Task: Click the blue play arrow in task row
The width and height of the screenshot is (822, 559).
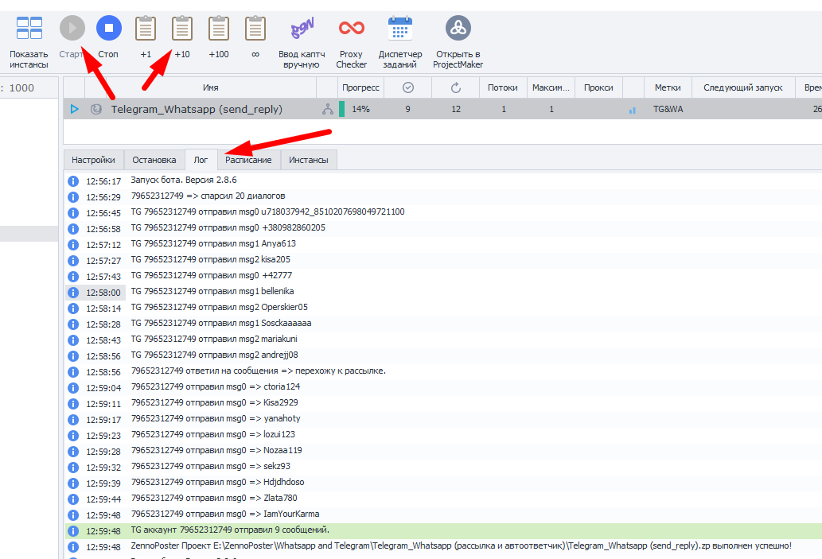Action: [75, 109]
